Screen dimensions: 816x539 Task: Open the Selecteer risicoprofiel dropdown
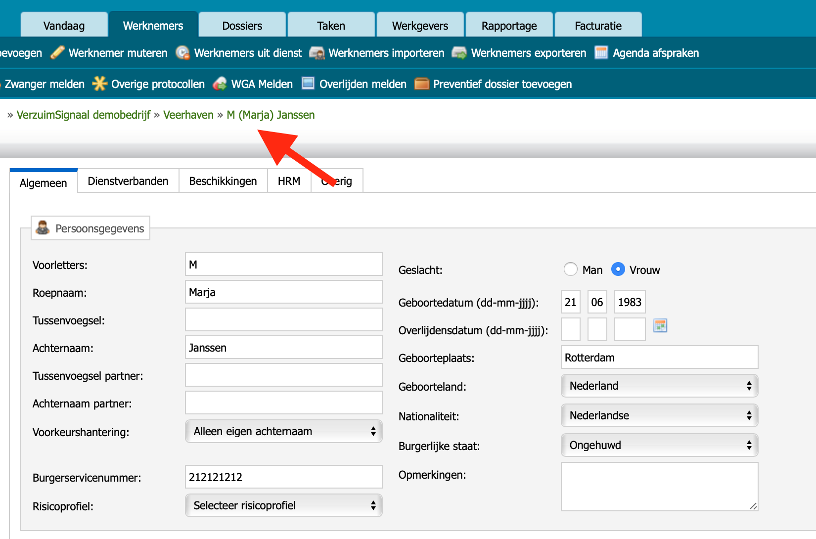pyautogui.click(x=284, y=505)
